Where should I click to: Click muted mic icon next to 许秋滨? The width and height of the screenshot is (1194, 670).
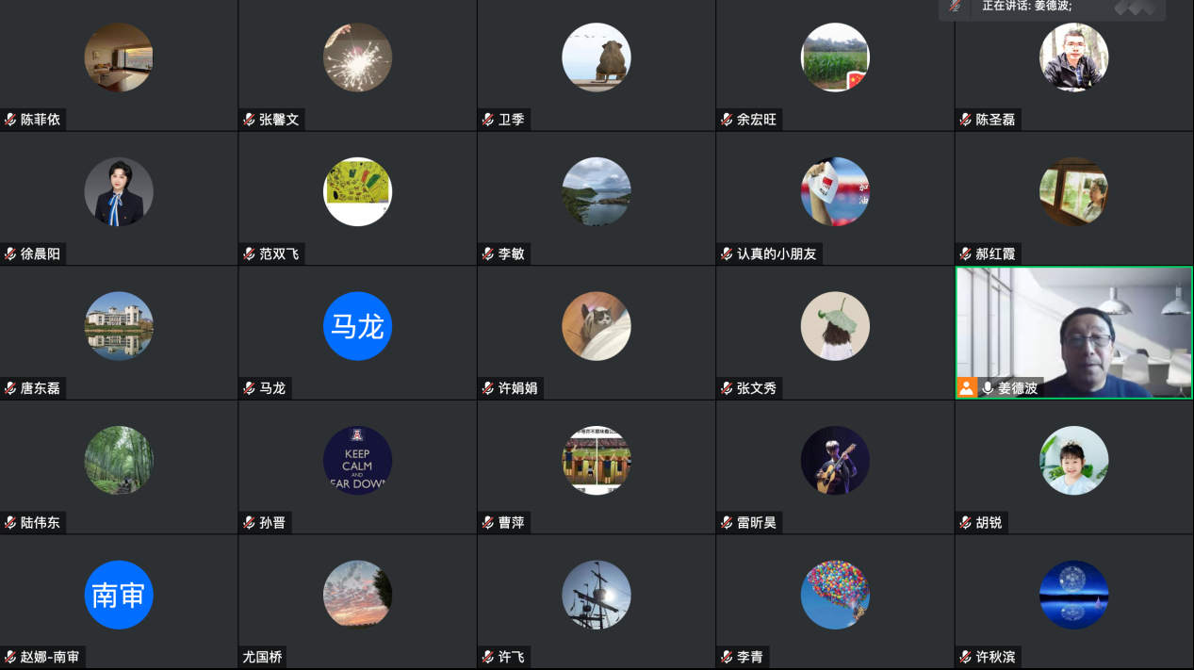pos(966,657)
